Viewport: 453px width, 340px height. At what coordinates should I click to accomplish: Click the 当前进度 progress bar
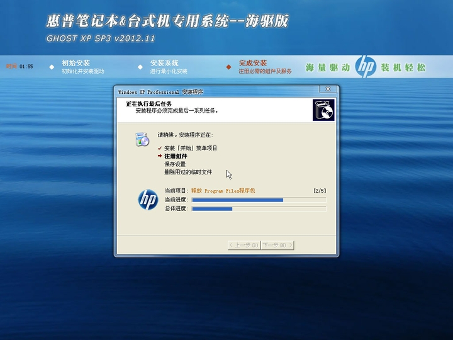pyautogui.click(x=258, y=200)
